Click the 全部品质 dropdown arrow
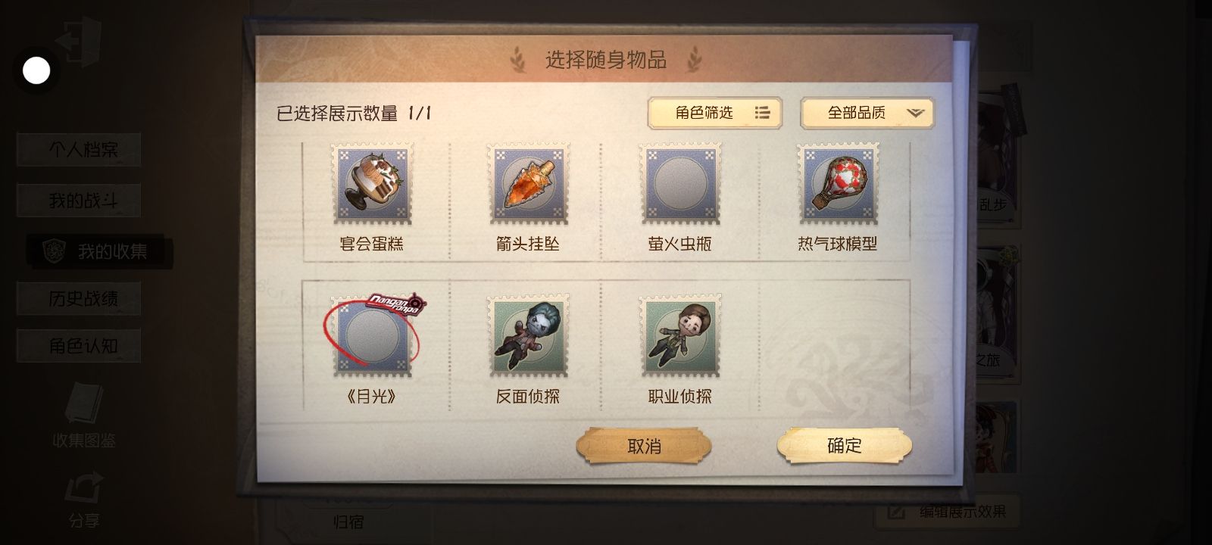Screen dimensions: 1212x545 pyautogui.click(x=915, y=114)
